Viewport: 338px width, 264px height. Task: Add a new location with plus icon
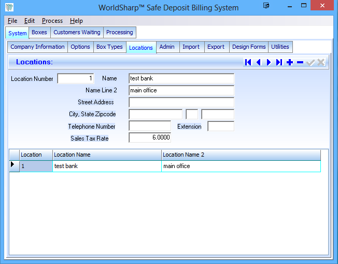point(290,62)
